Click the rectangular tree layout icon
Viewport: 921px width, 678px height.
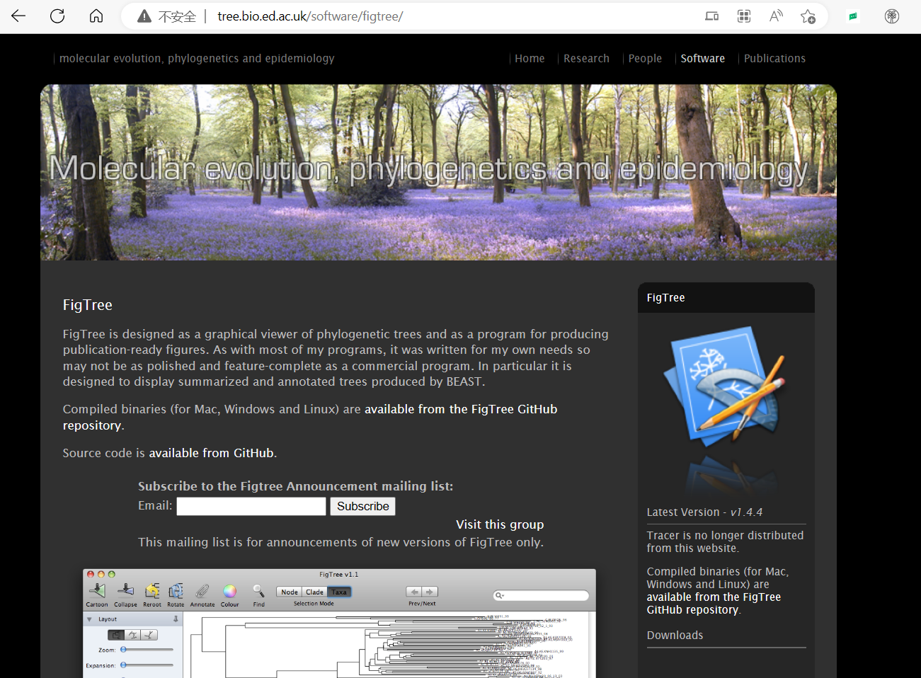tap(116, 635)
